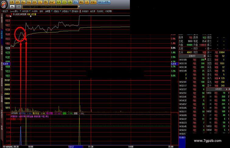Screen dimensions: 230x148
Task: Open the 图形叠加 menu item
Action: (x=75, y=11)
